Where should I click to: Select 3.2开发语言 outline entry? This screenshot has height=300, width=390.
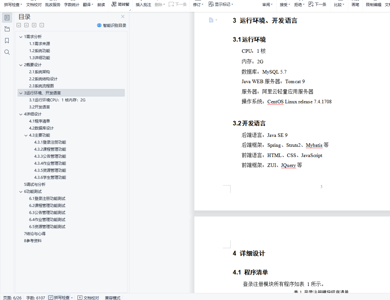[x=39, y=107]
